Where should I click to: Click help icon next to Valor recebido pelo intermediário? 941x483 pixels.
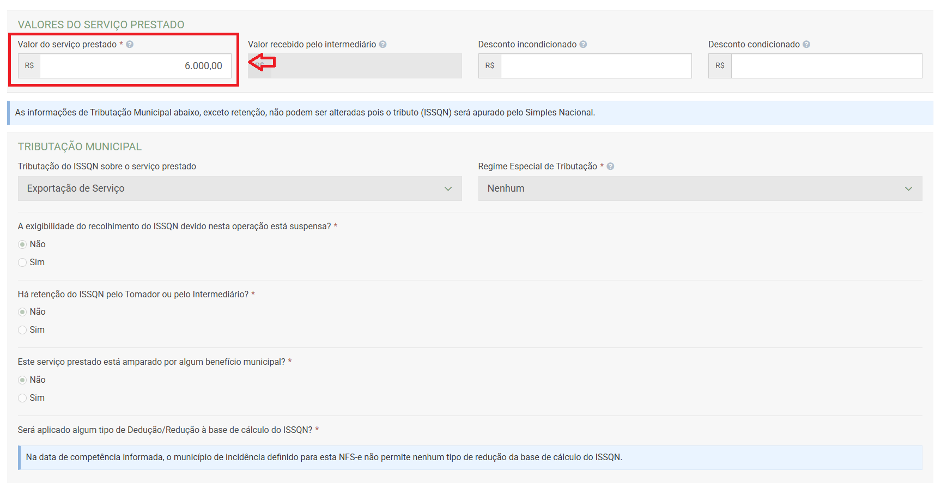383,45
